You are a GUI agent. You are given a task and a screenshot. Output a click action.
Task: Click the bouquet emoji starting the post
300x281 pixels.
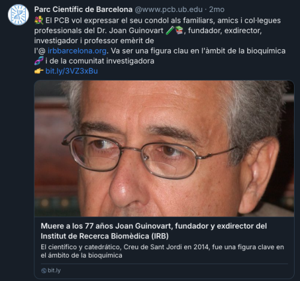[x=39, y=20]
